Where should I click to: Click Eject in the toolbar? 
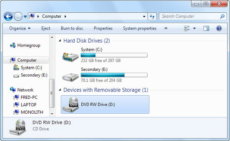click(x=46, y=28)
